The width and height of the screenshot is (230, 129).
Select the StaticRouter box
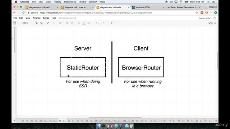(83, 67)
